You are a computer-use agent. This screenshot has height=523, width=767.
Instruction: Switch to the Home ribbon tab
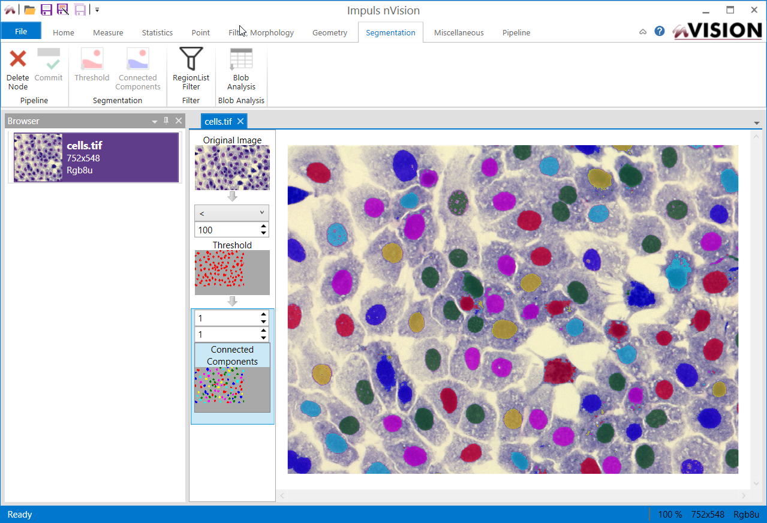pyautogui.click(x=64, y=33)
